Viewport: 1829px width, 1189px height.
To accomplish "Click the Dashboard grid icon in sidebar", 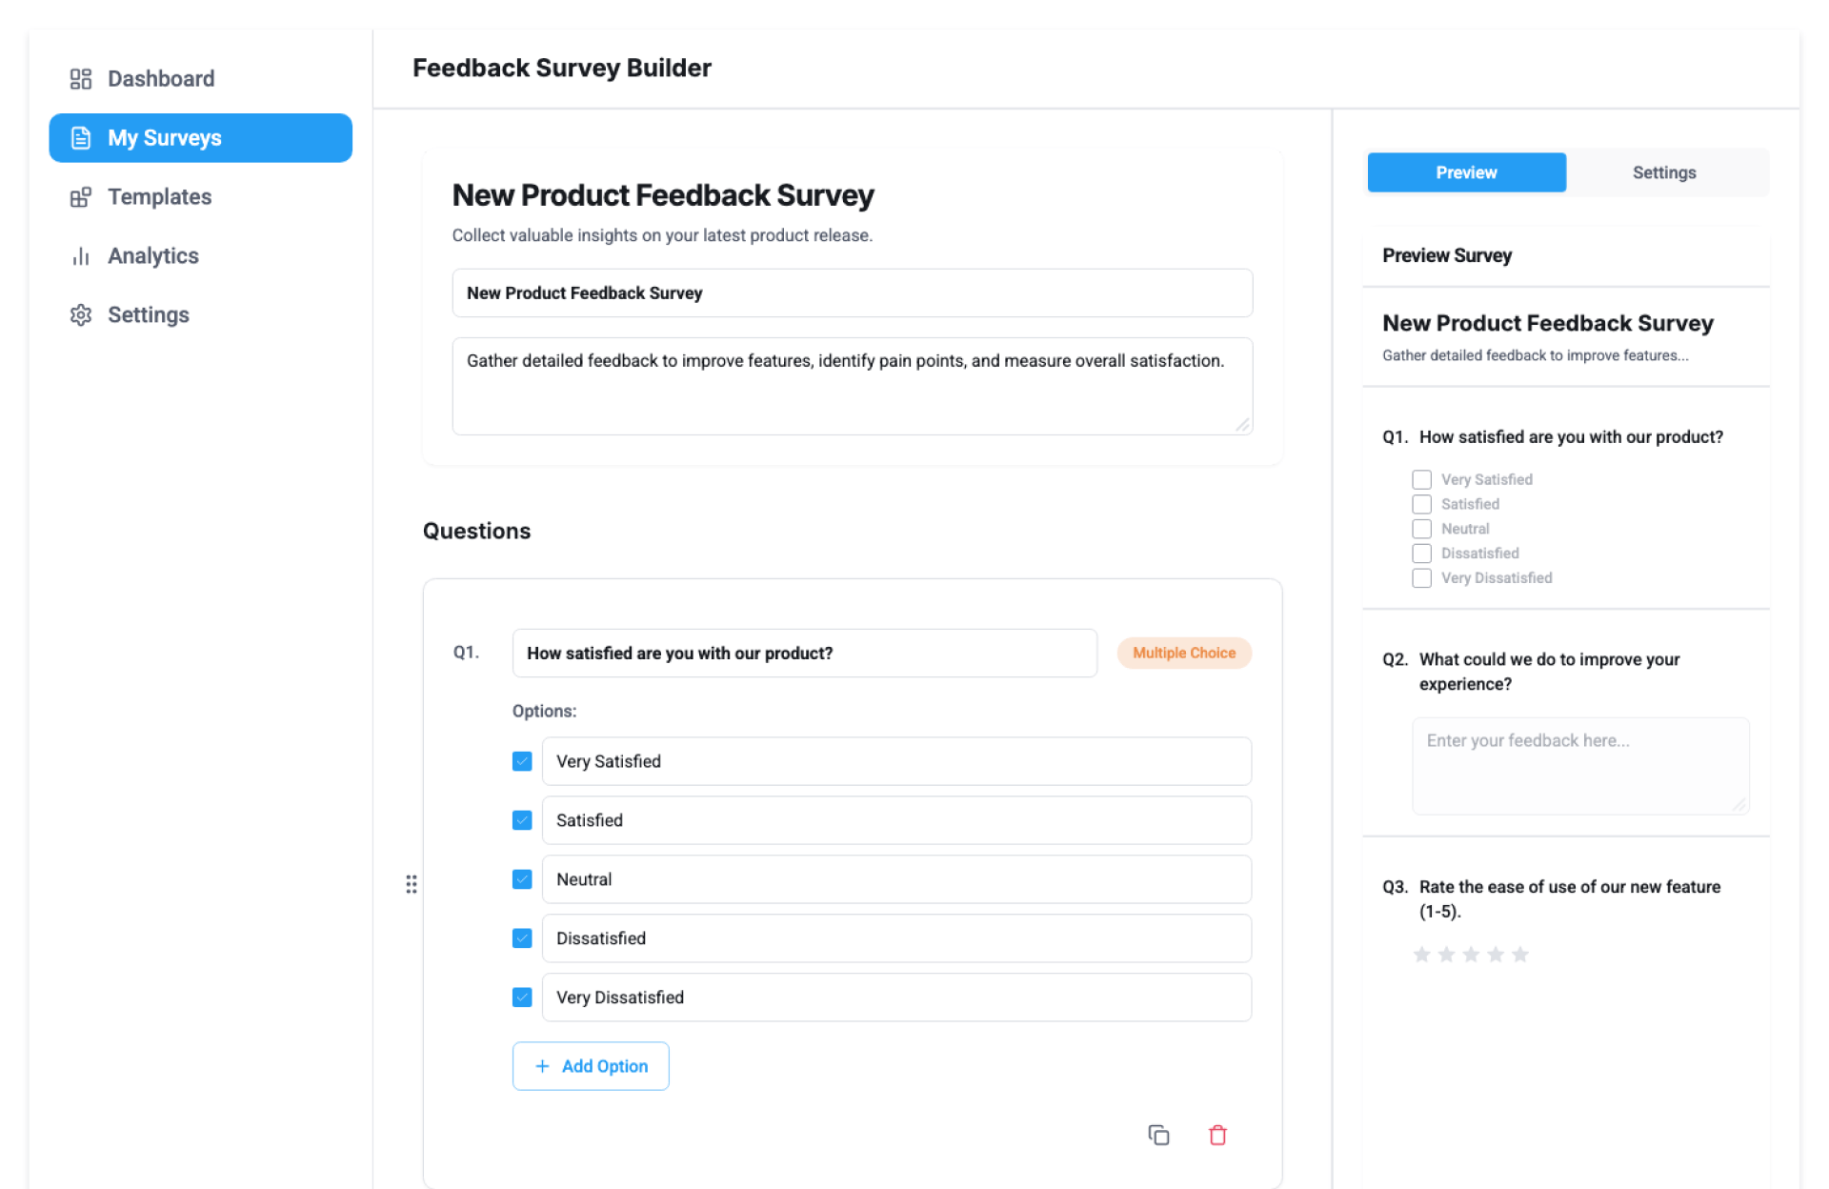I will (x=81, y=79).
